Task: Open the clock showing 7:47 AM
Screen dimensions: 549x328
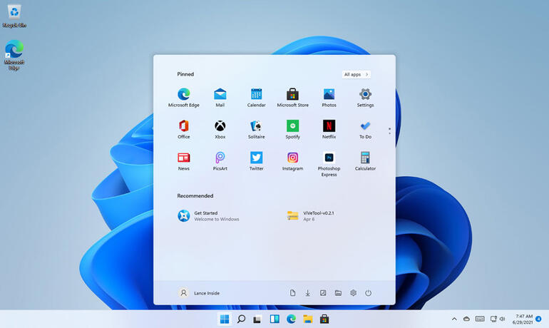Action: (523, 319)
